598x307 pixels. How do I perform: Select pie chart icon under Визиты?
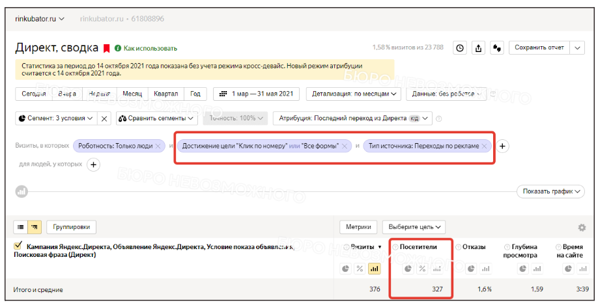[345, 269]
